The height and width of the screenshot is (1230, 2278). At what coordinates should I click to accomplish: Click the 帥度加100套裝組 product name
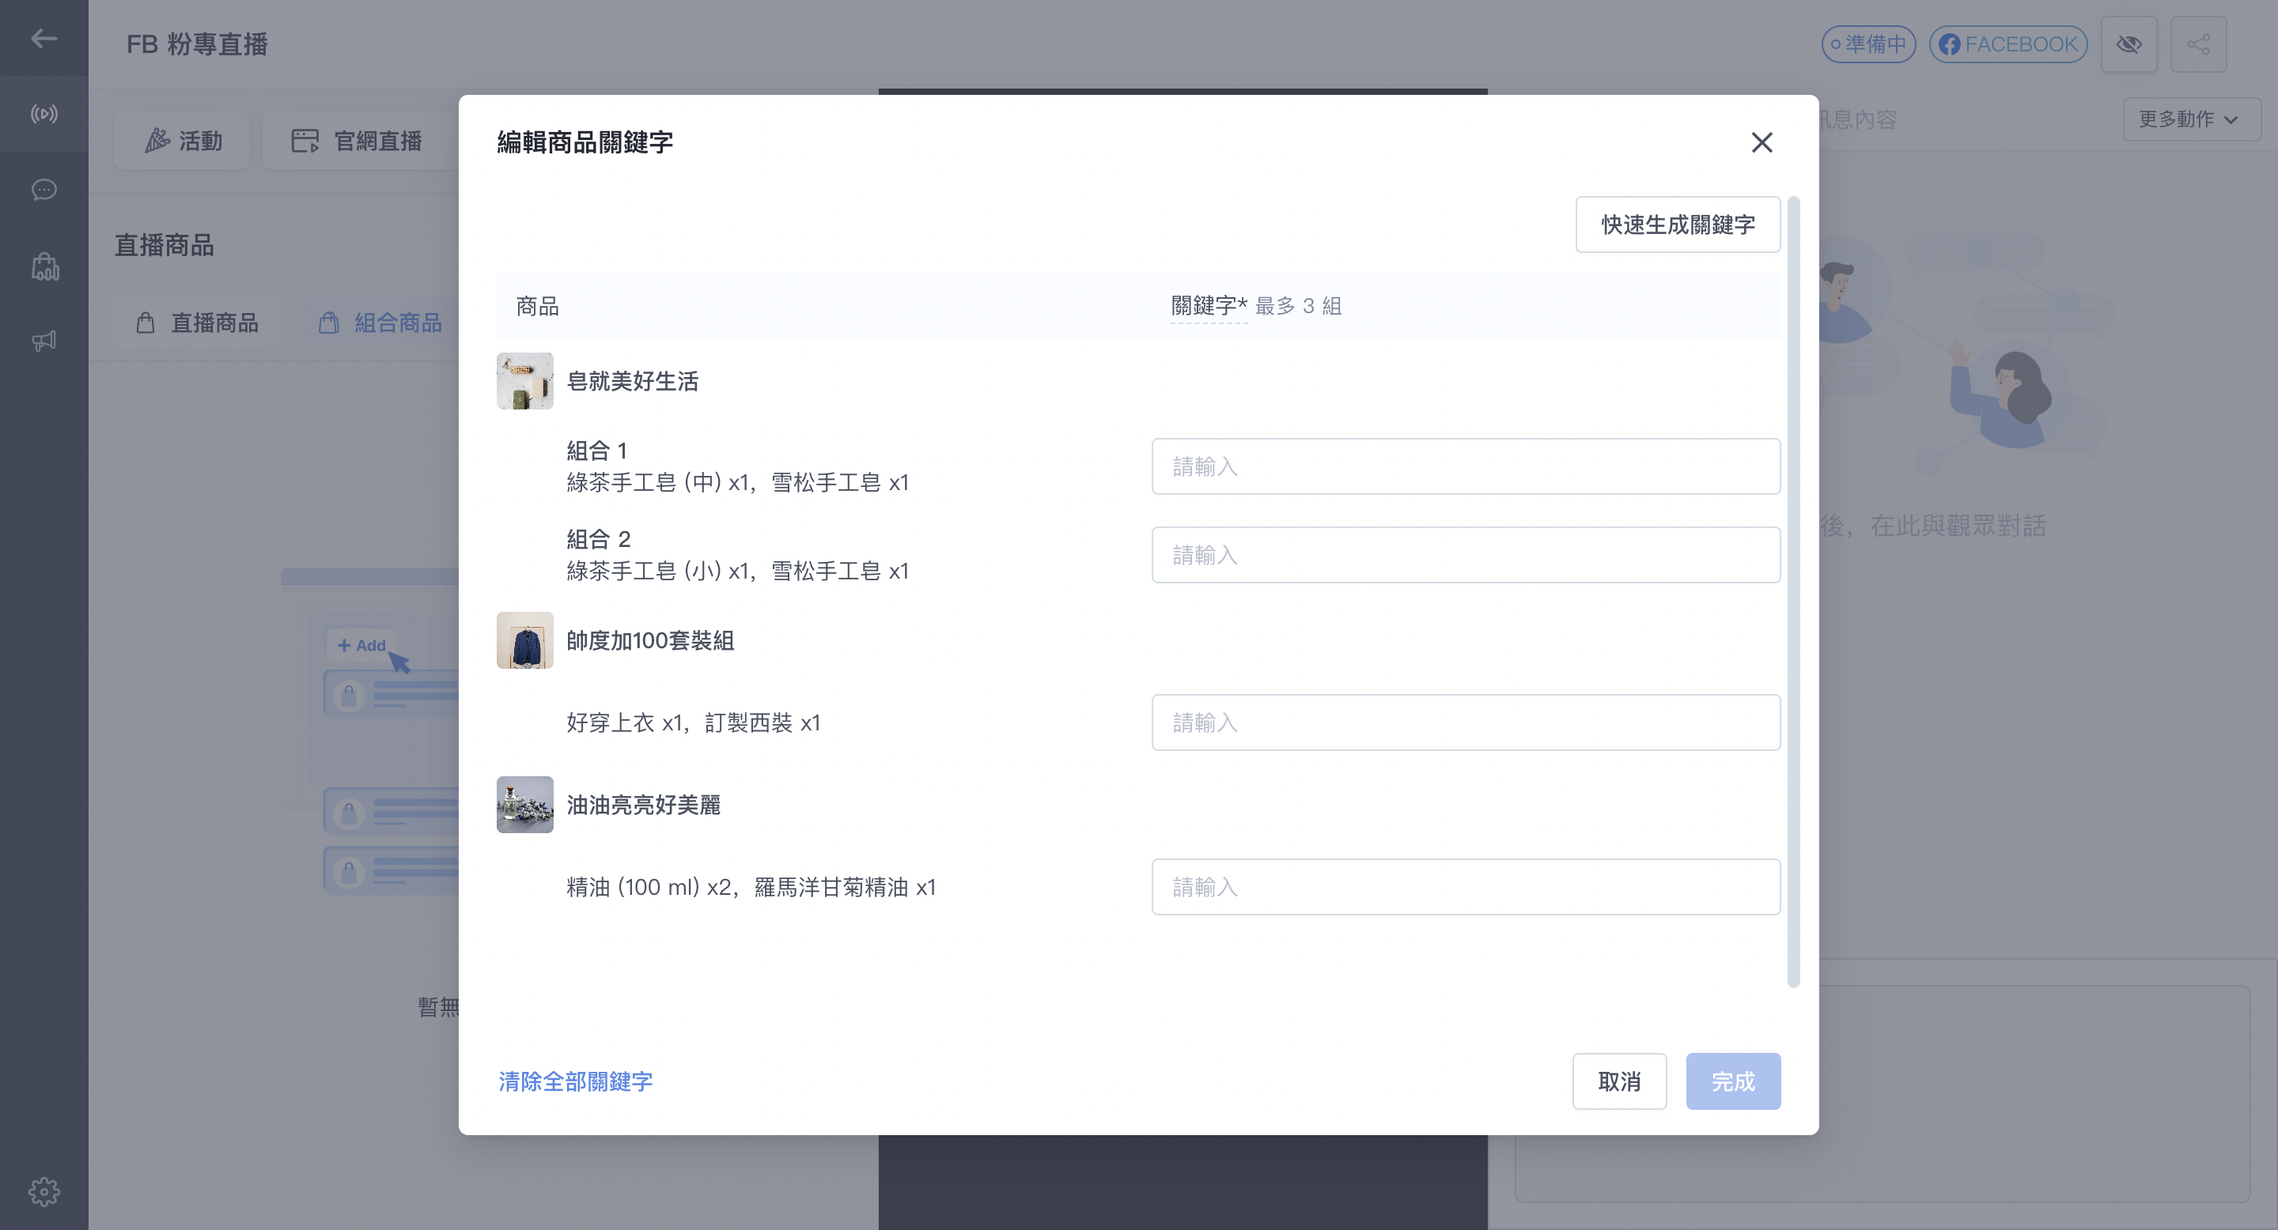coord(650,640)
